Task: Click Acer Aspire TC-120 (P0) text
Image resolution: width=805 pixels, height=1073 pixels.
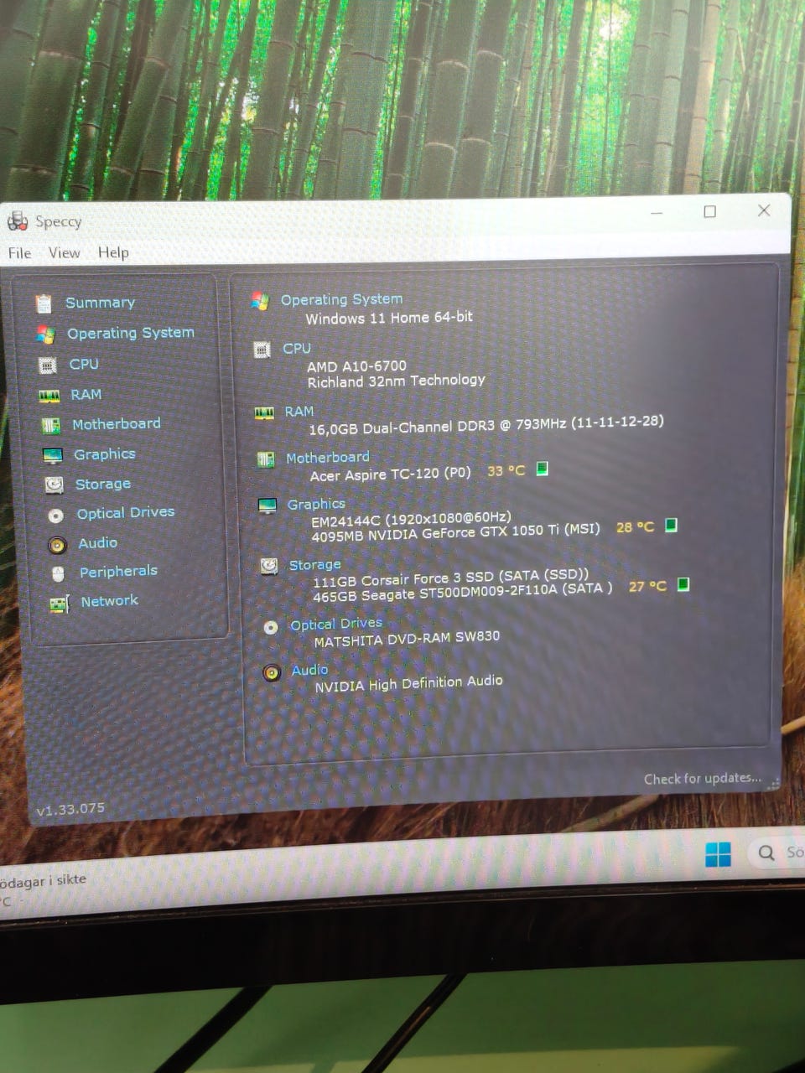Action: [x=391, y=474]
